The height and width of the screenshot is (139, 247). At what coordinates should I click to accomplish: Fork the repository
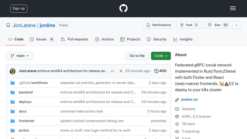click(x=189, y=25)
